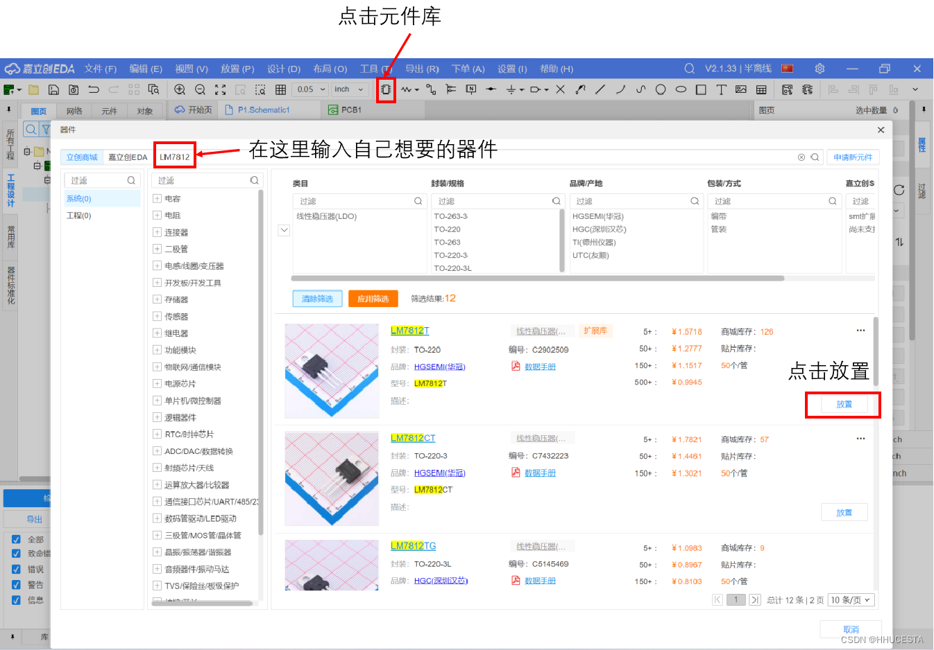Image resolution: width=934 pixels, height=650 pixels.
Task: Click the filter columns horizontal scrollbar
Action: point(538,278)
